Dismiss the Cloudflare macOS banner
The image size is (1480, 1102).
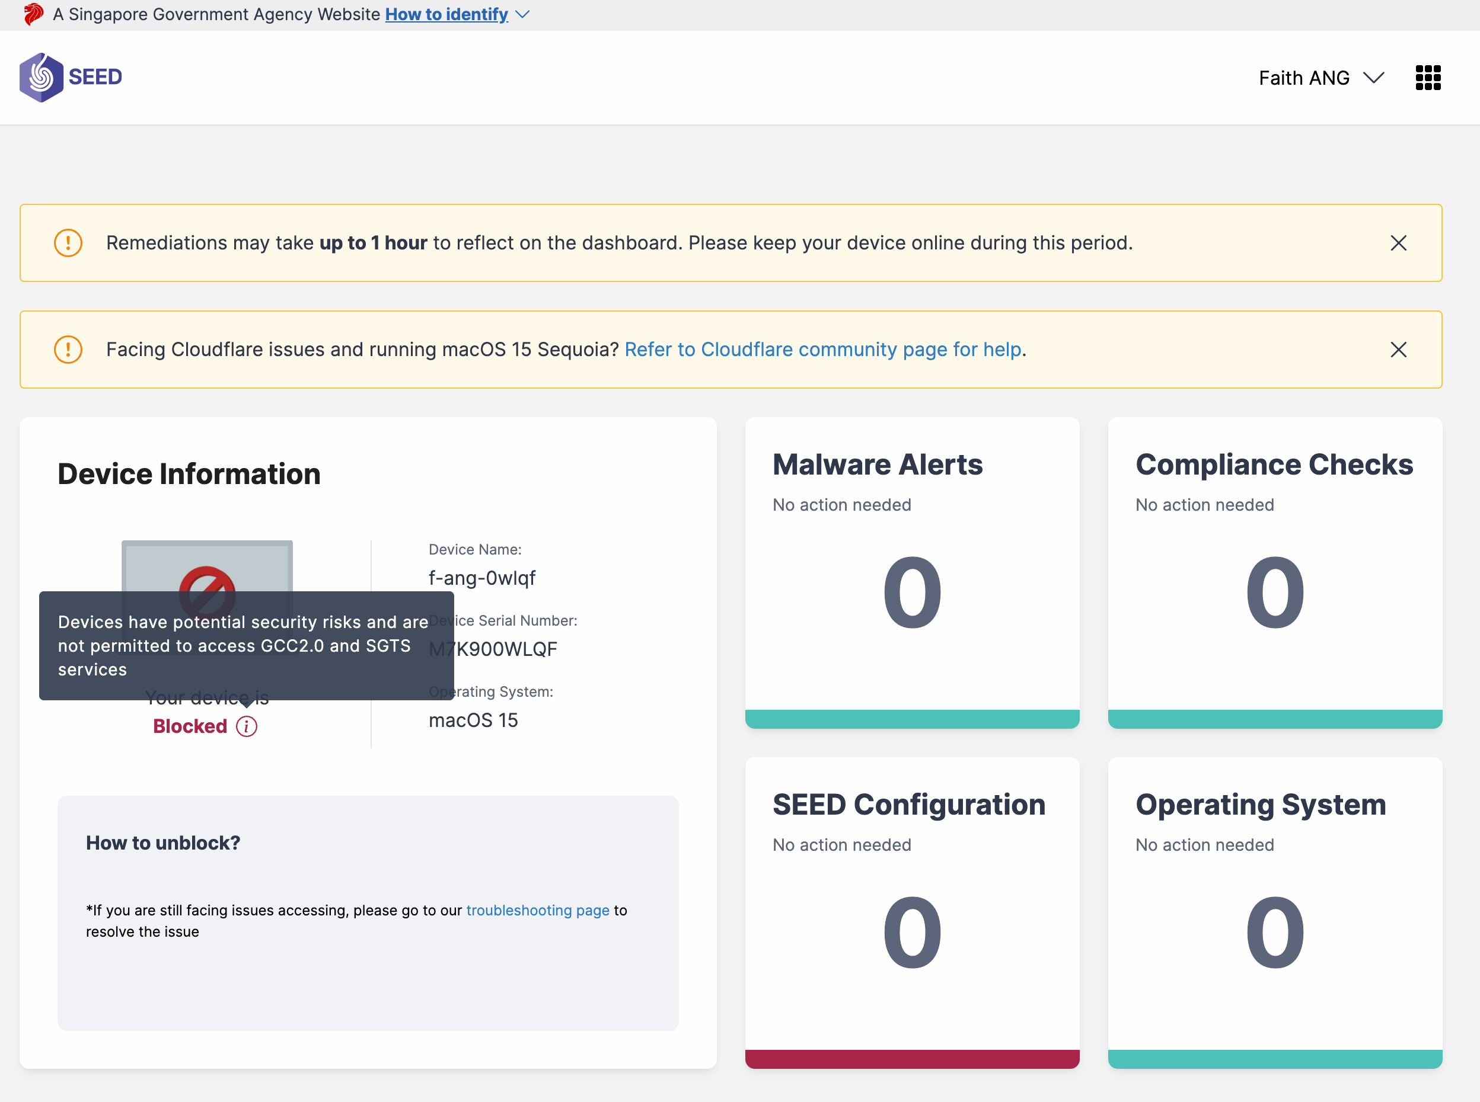tap(1399, 349)
